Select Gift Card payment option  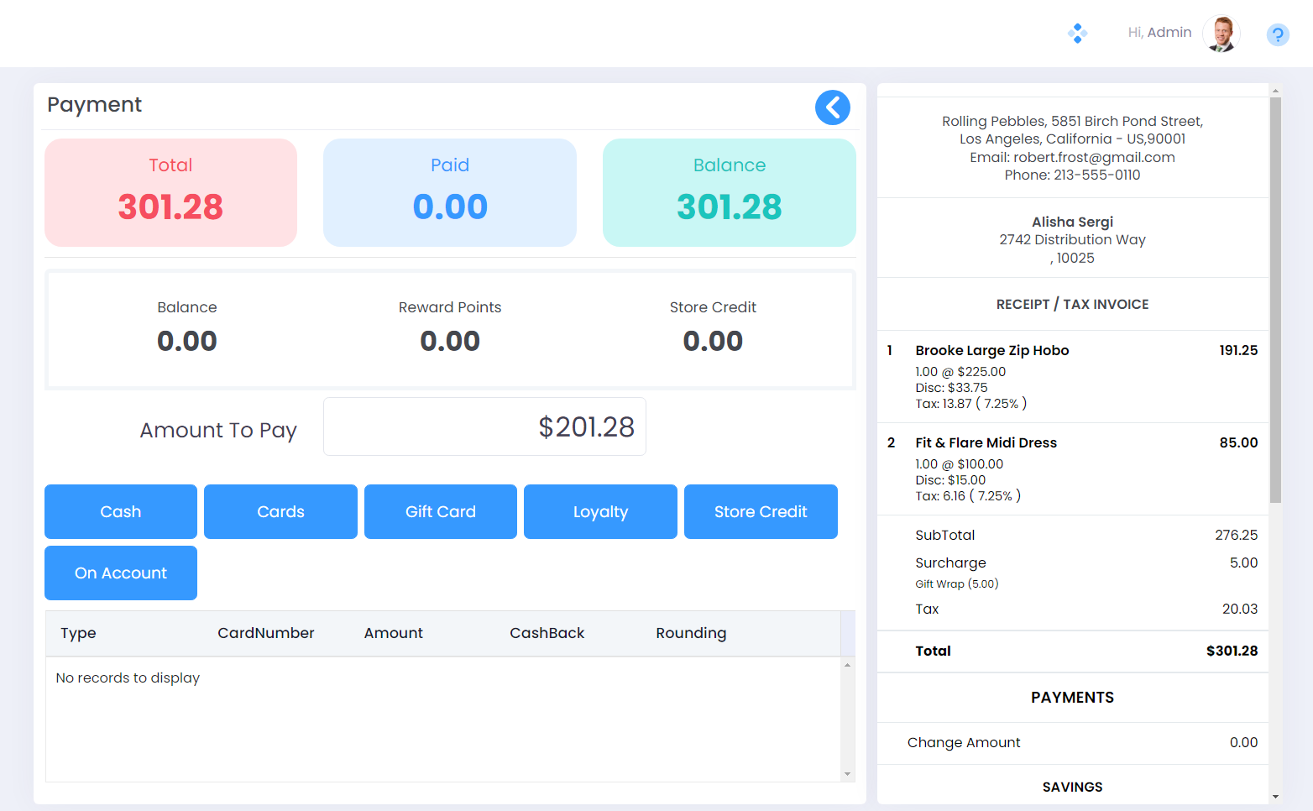440,511
